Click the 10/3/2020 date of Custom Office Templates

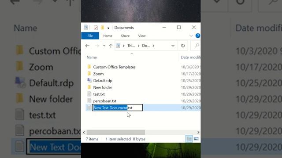[x=191, y=67]
